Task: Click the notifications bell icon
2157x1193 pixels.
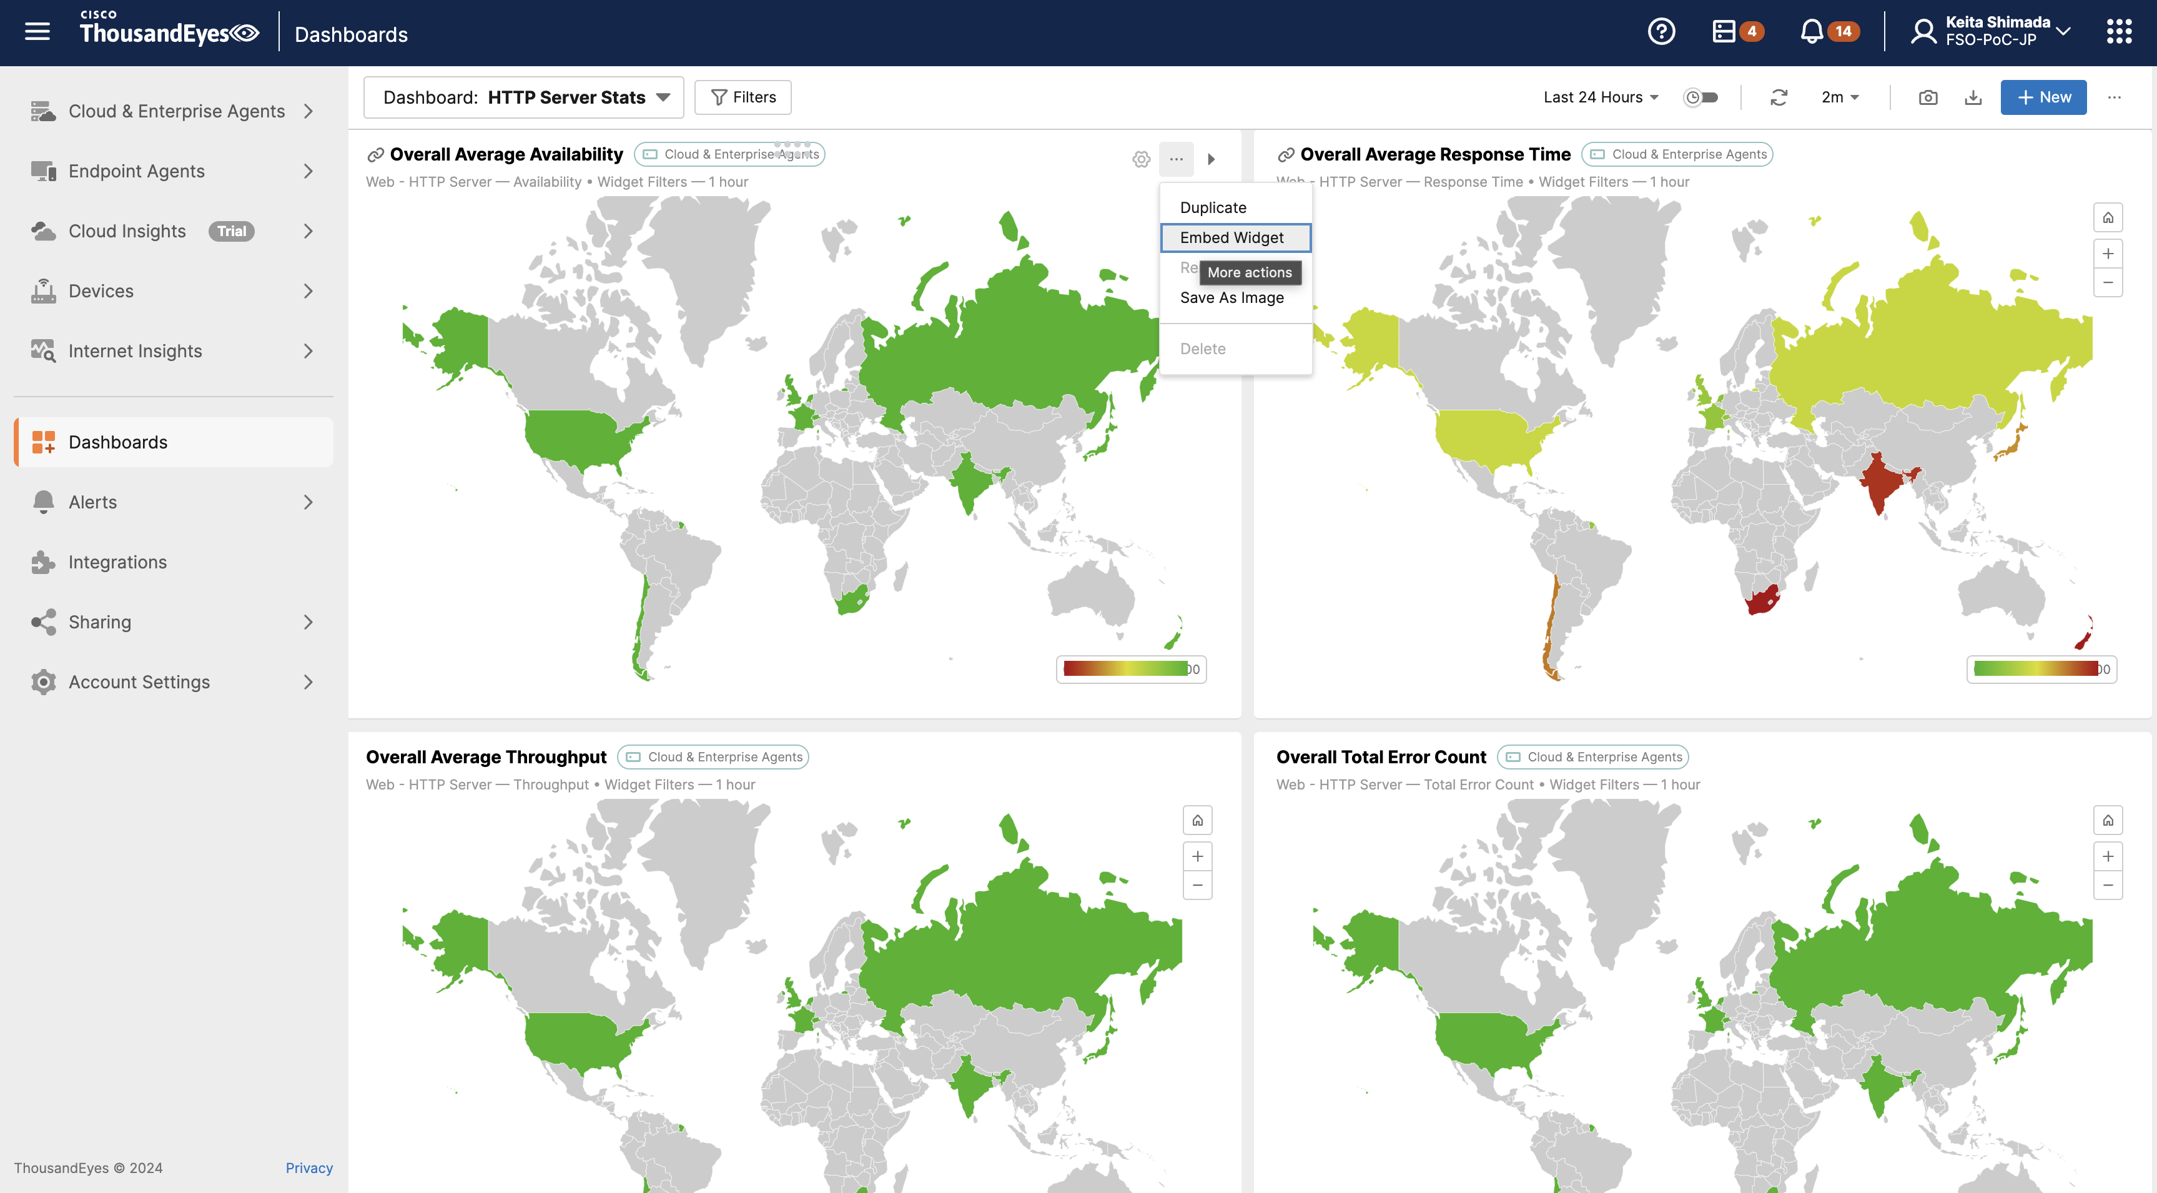Action: coord(1811,32)
